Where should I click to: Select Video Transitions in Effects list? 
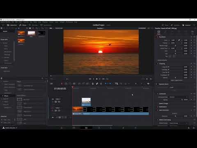point(9,84)
